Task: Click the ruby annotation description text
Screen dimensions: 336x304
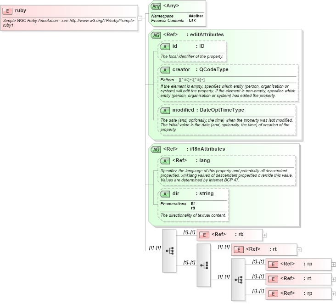Action: click(69, 23)
